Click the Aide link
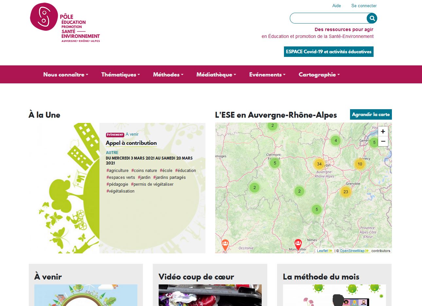Image resolution: width=422 pixels, height=306 pixels. [x=337, y=6]
